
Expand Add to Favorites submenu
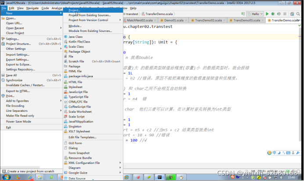[x=32, y=101]
